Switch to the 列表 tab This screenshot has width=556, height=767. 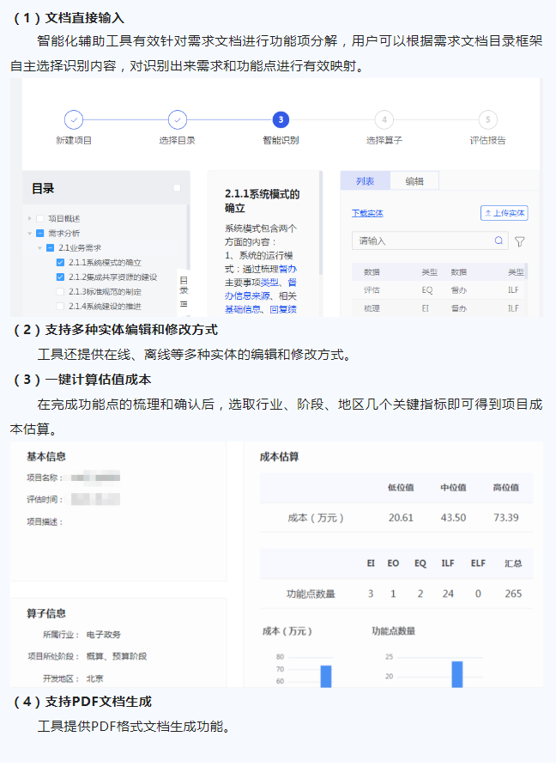(365, 181)
